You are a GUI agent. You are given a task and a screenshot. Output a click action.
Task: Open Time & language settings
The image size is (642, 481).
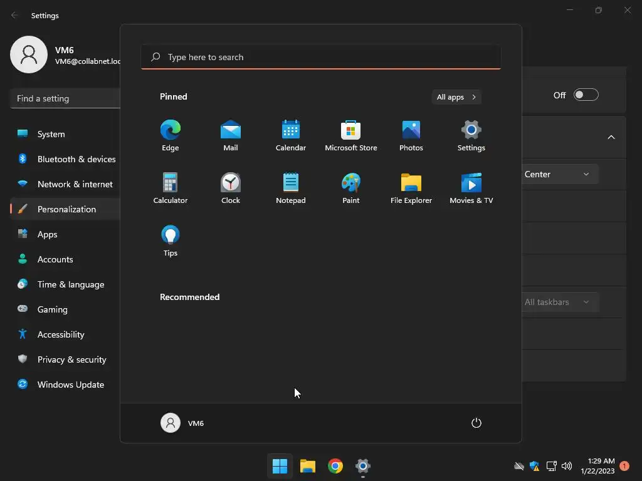click(x=65, y=284)
